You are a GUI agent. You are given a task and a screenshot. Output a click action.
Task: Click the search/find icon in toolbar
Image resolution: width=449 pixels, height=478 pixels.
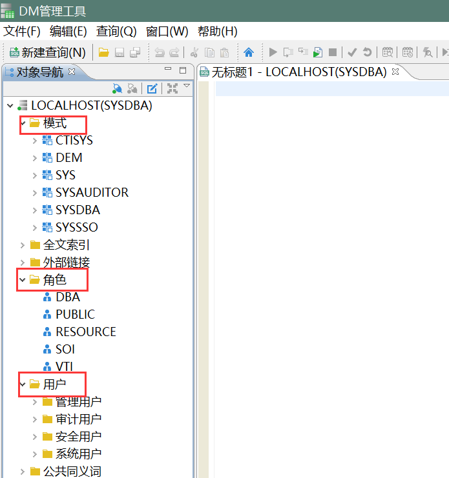click(x=427, y=52)
